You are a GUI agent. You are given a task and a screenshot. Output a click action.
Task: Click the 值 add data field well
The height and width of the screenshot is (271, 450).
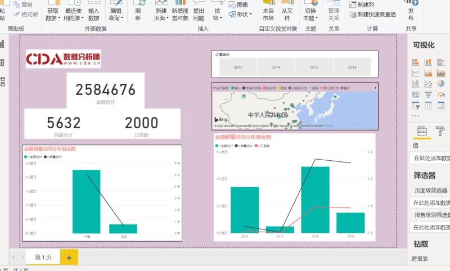click(430, 158)
